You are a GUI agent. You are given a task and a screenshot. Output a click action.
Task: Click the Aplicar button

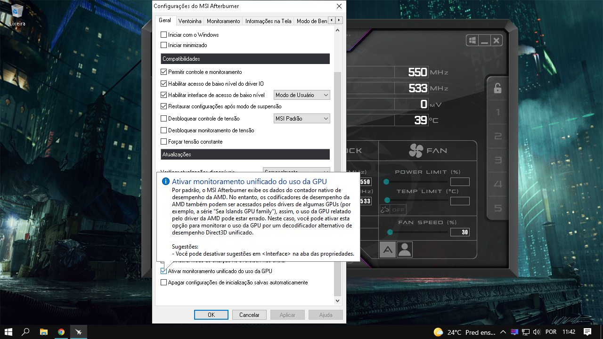[287, 315]
